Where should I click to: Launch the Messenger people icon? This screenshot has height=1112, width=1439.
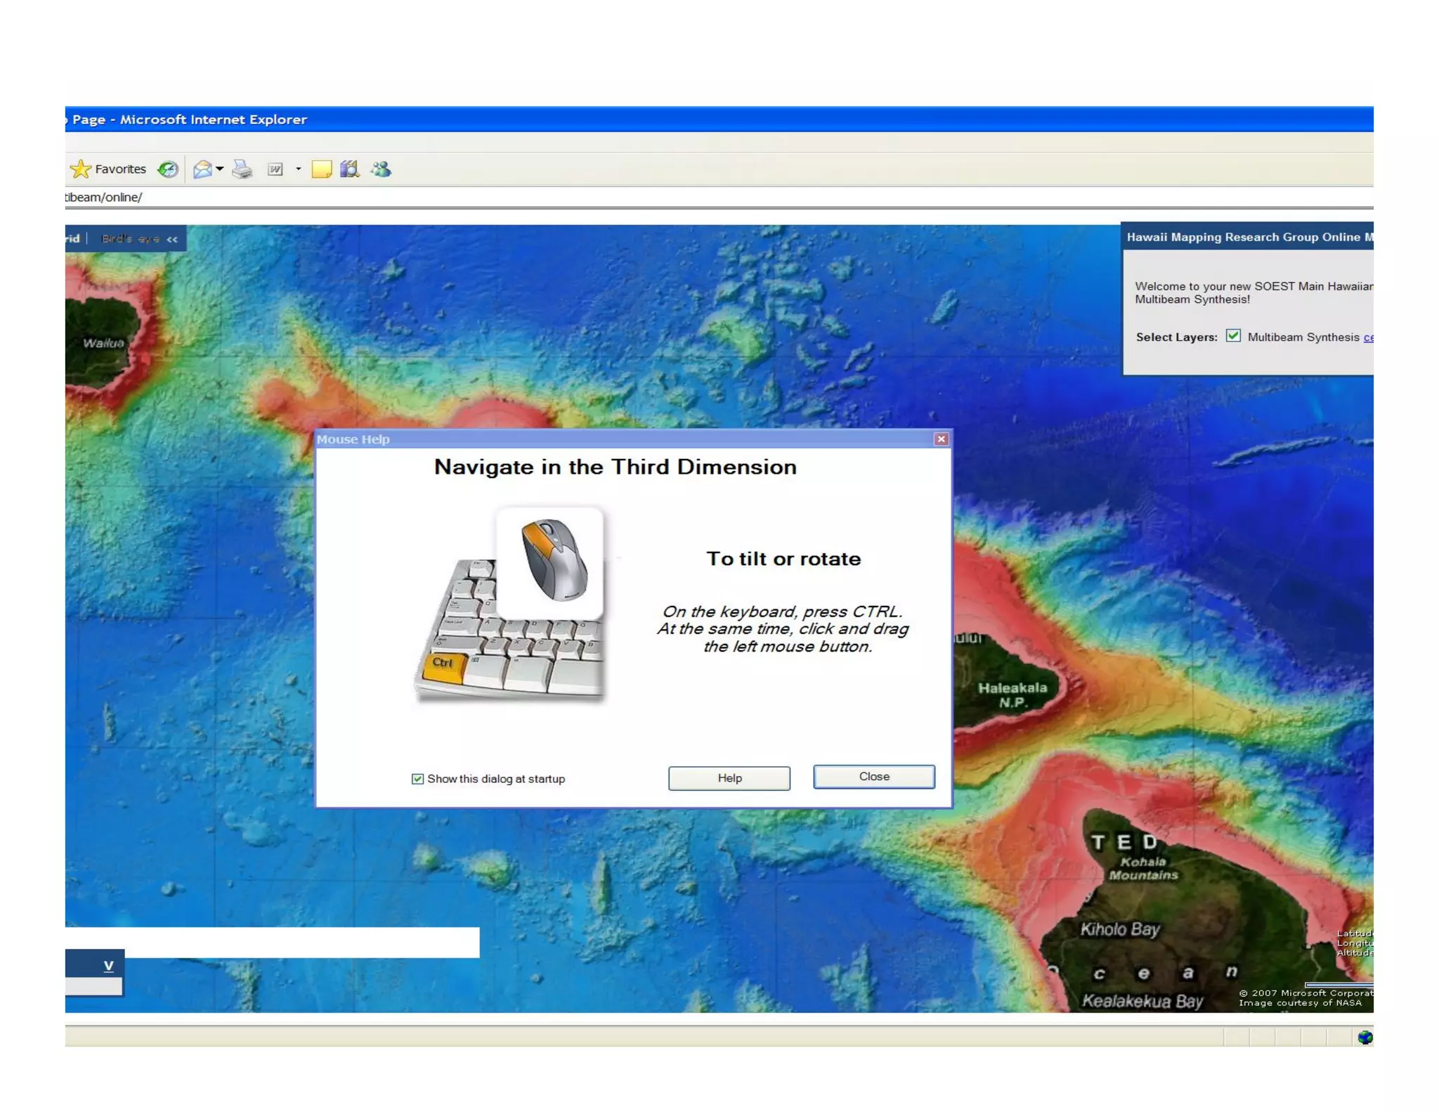[381, 169]
